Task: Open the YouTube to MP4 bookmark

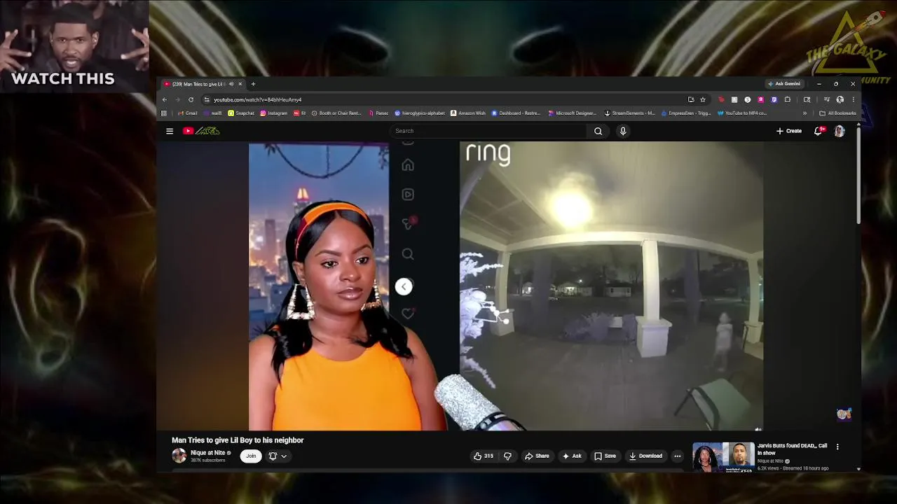Action: 742,113
